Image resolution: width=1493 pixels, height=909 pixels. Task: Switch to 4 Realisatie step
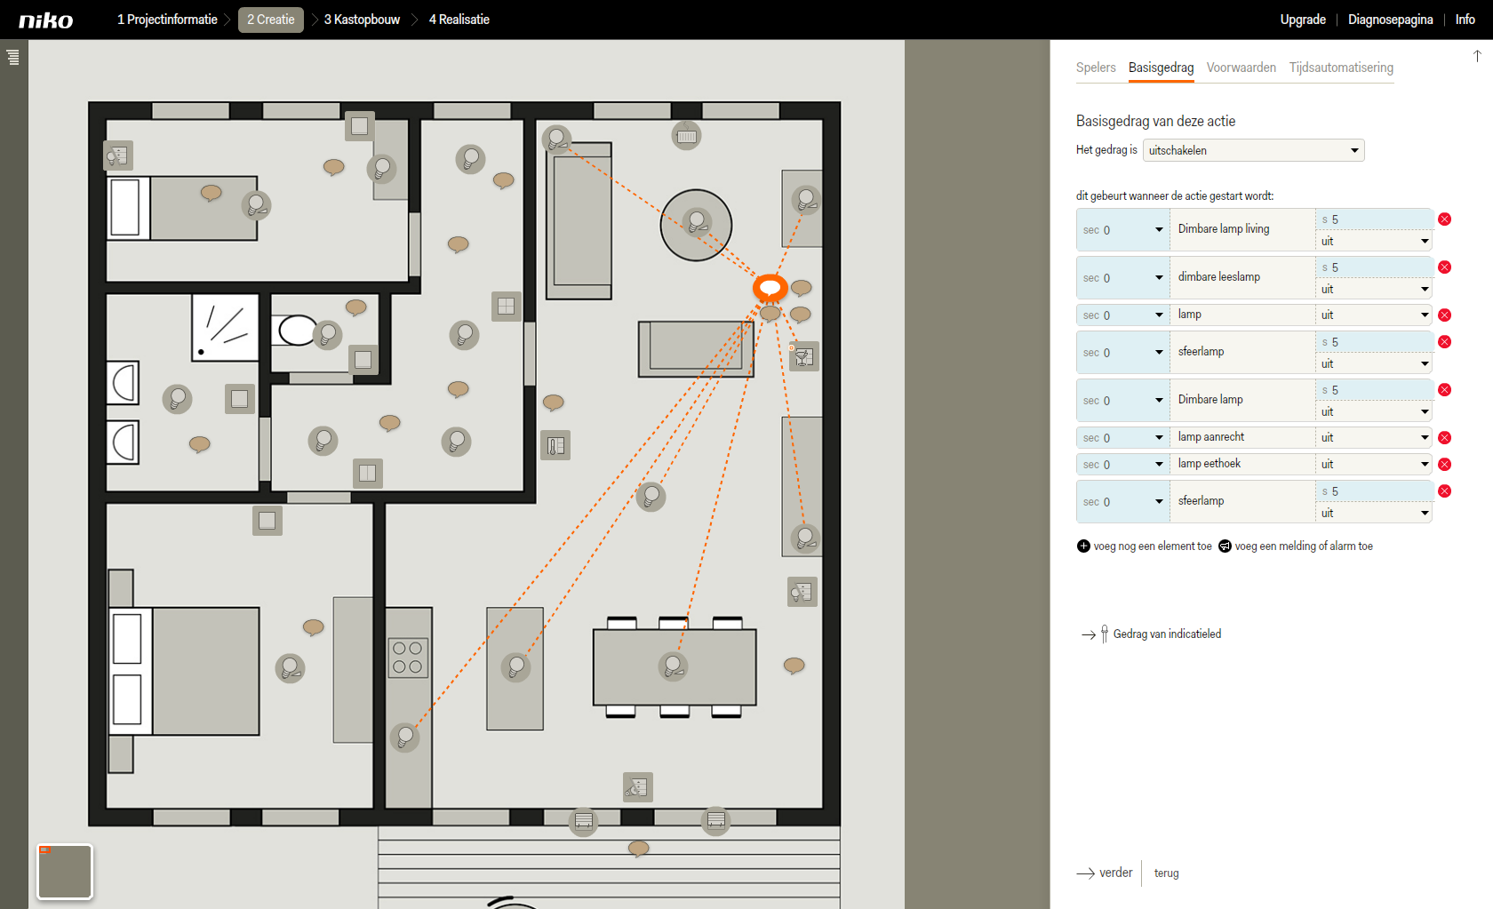(459, 20)
